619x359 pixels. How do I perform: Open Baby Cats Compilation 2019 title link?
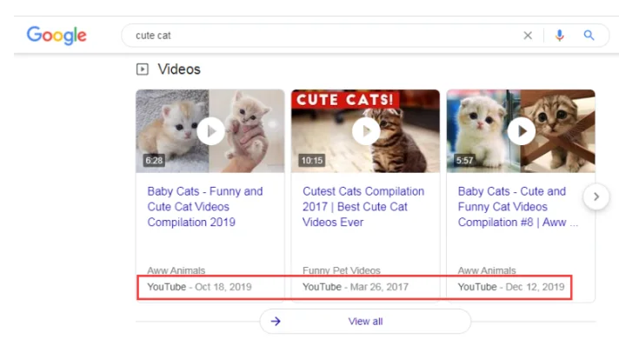pyautogui.click(x=205, y=207)
